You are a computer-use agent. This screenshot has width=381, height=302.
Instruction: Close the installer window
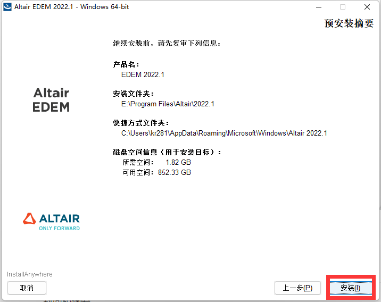click(x=367, y=7)
